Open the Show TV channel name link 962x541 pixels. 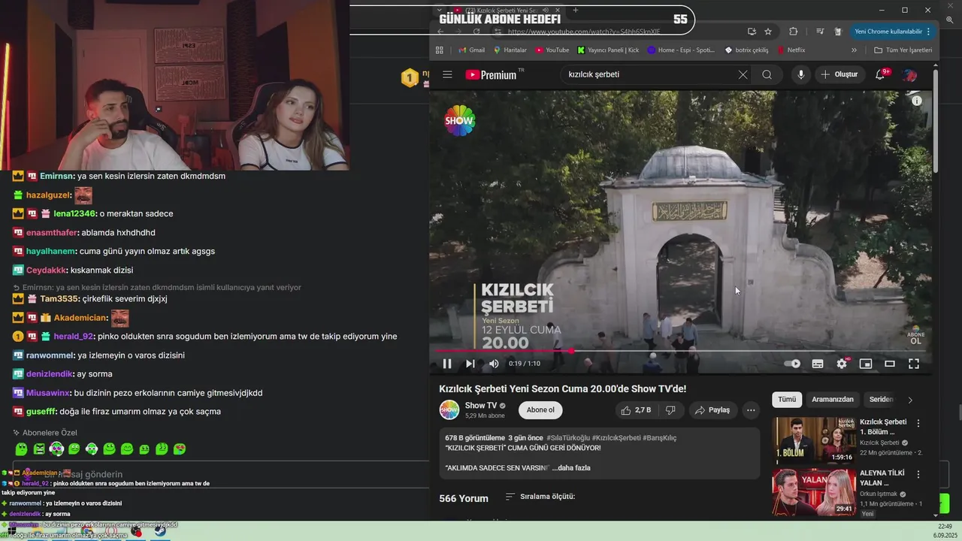pyautogui.click(x=481, y=406)
